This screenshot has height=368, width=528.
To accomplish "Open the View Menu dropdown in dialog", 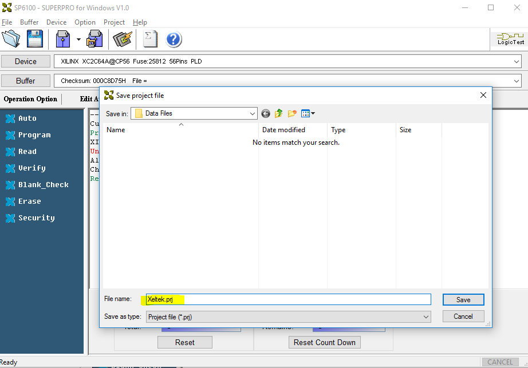I will (x=308, y=113).
